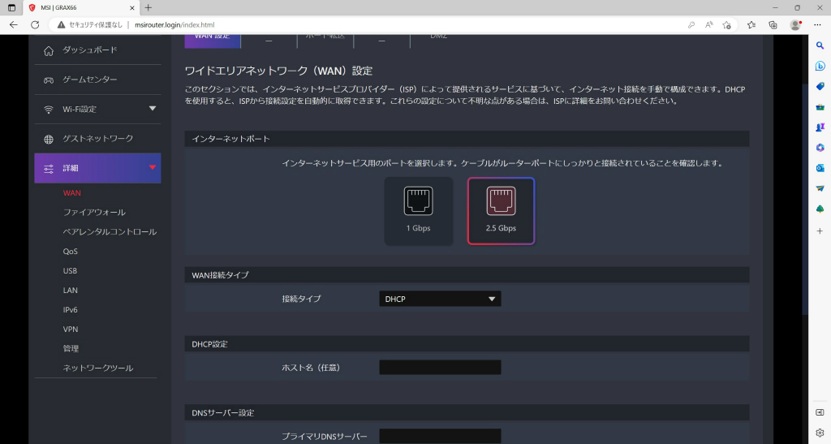831x444 pixels.
Task: Open browser Collections
Action: click(773, 25)
